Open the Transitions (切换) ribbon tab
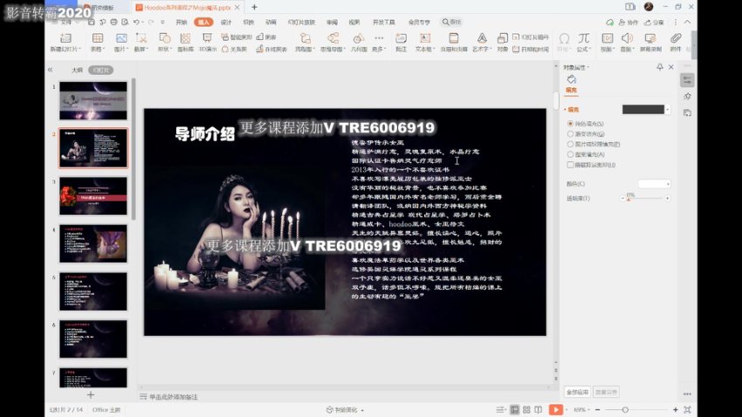The width and height of the screenshot is (742, 417). pyautogui.click(x=249, y=22)
